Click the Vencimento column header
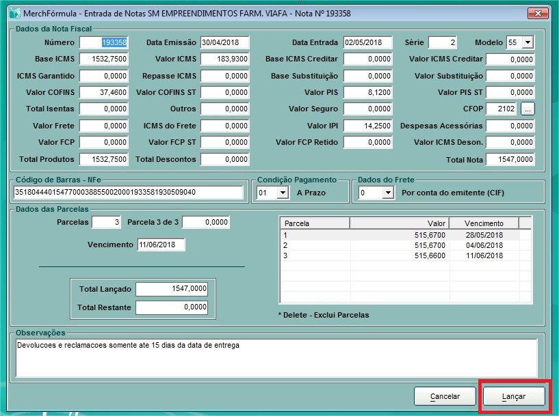 click(484, 223)
